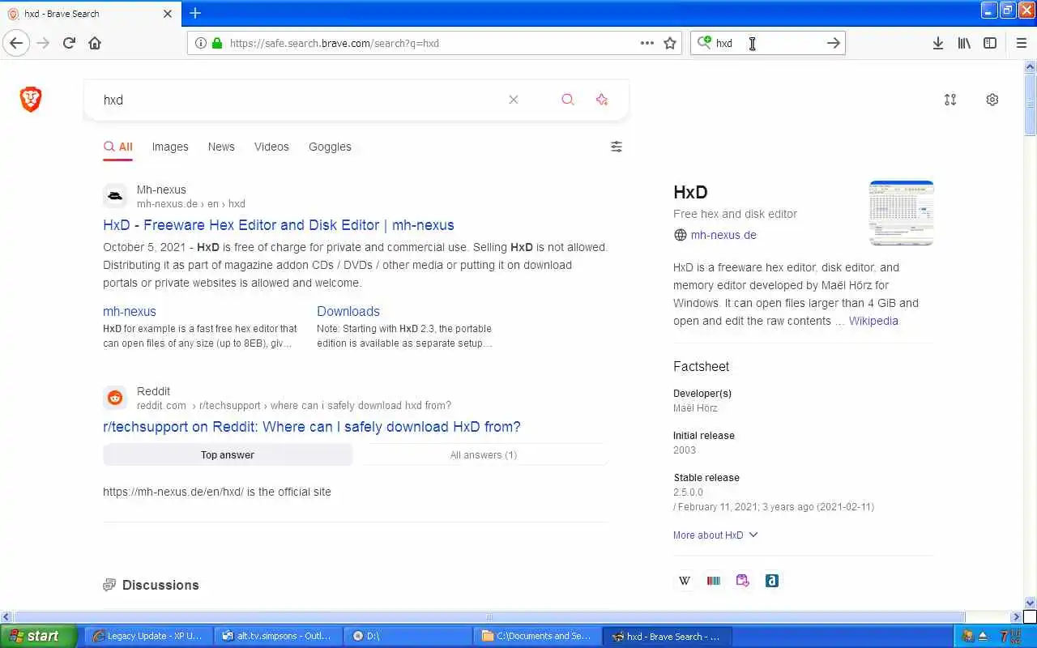
Task: Select the Top answer tab
Action: [x=228, y=454]
